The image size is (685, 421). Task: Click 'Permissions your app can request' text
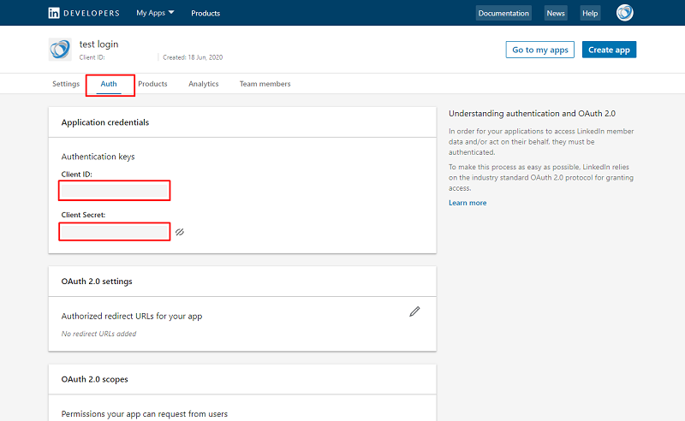coord(144,414)
